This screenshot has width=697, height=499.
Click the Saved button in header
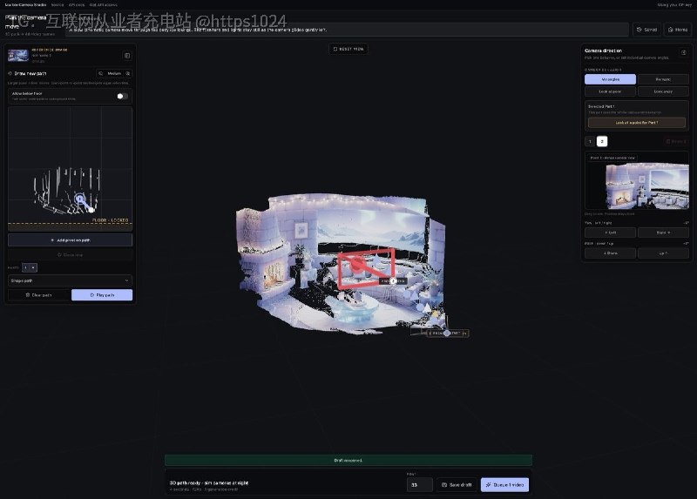pos(646,30)
